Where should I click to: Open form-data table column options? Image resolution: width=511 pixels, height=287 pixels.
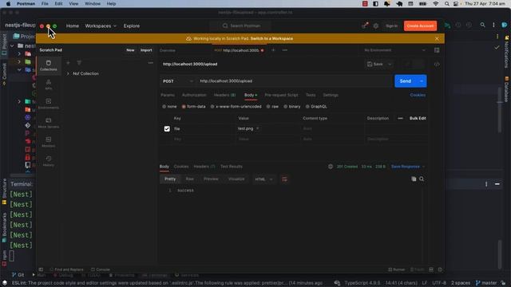[400, 118]
